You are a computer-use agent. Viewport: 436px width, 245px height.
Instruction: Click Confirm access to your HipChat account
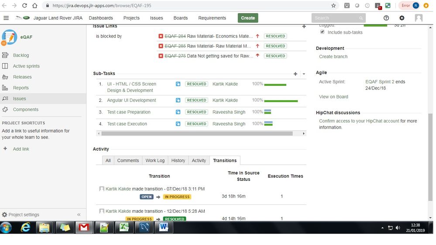[359, 121]
